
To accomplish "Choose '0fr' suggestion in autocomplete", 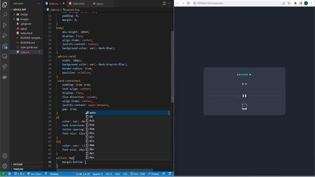I will (x=127, y=137).
